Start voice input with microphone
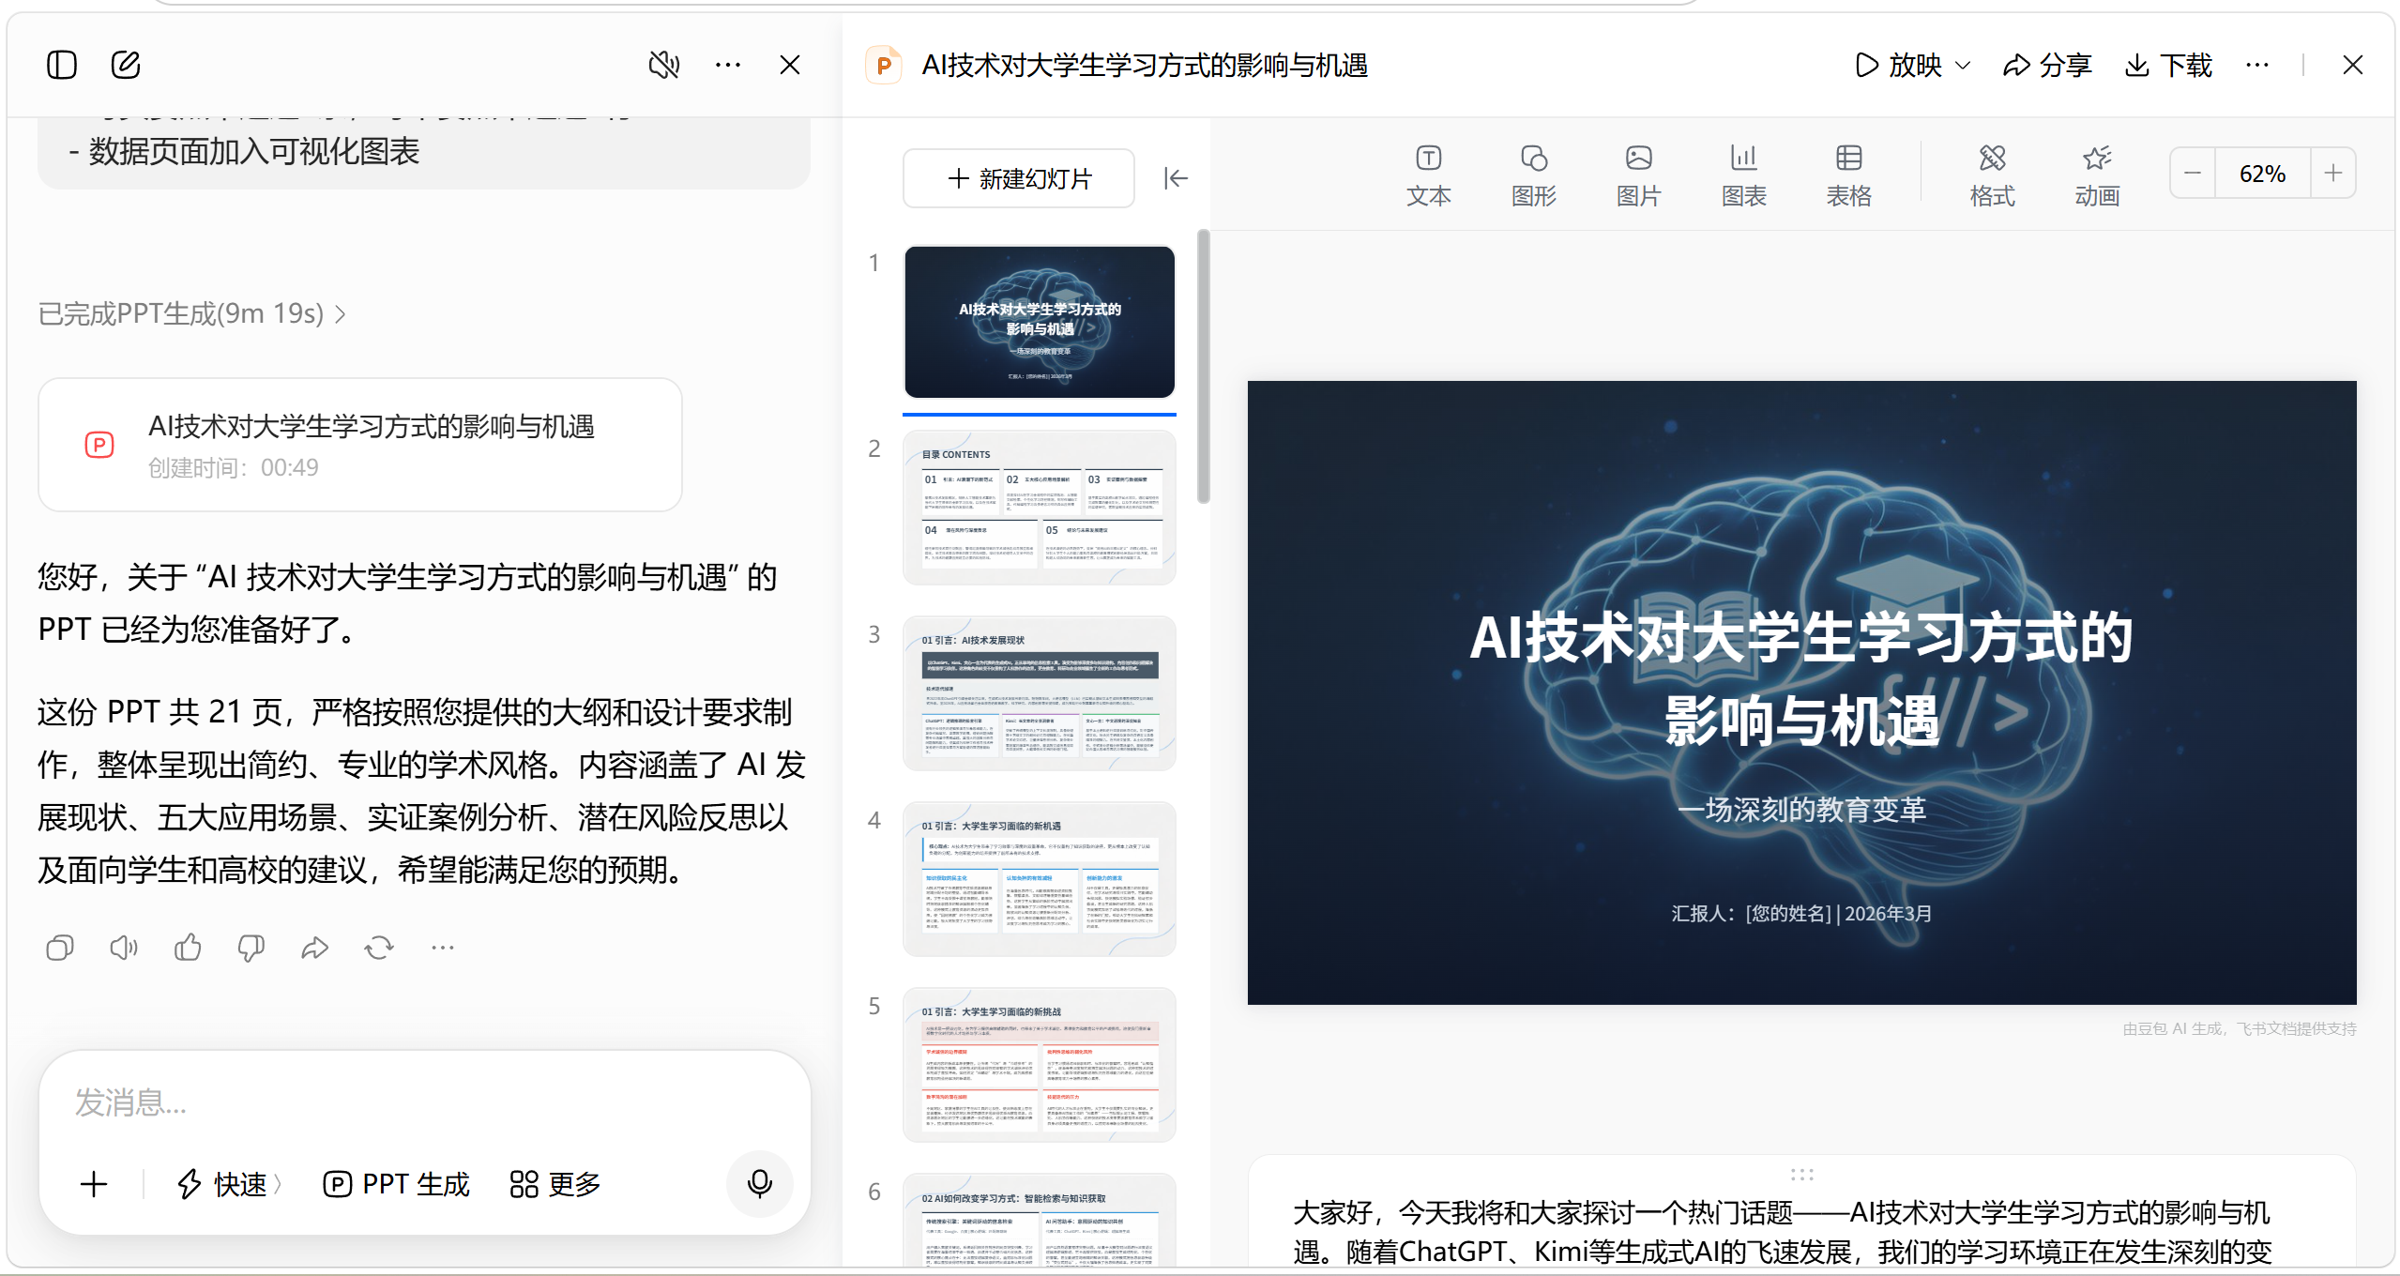 (760, 1184)
